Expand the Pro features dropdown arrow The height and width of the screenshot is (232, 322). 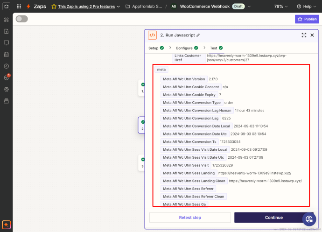coord(118,7)
